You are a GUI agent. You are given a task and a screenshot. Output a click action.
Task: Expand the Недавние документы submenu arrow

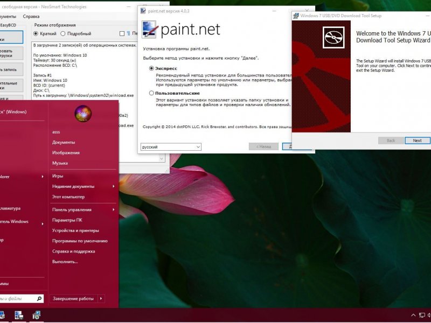(114, 186)
